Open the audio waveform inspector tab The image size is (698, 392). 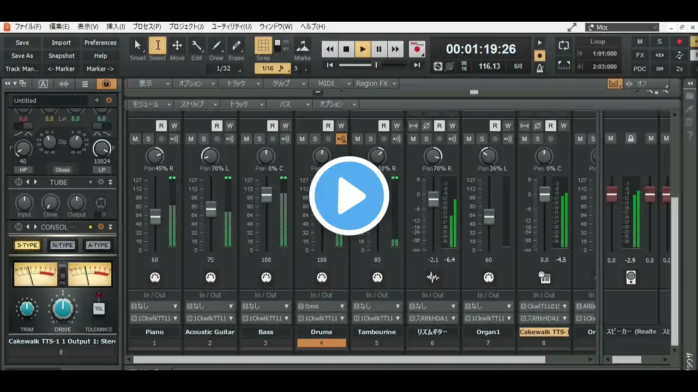coord(64,84)
